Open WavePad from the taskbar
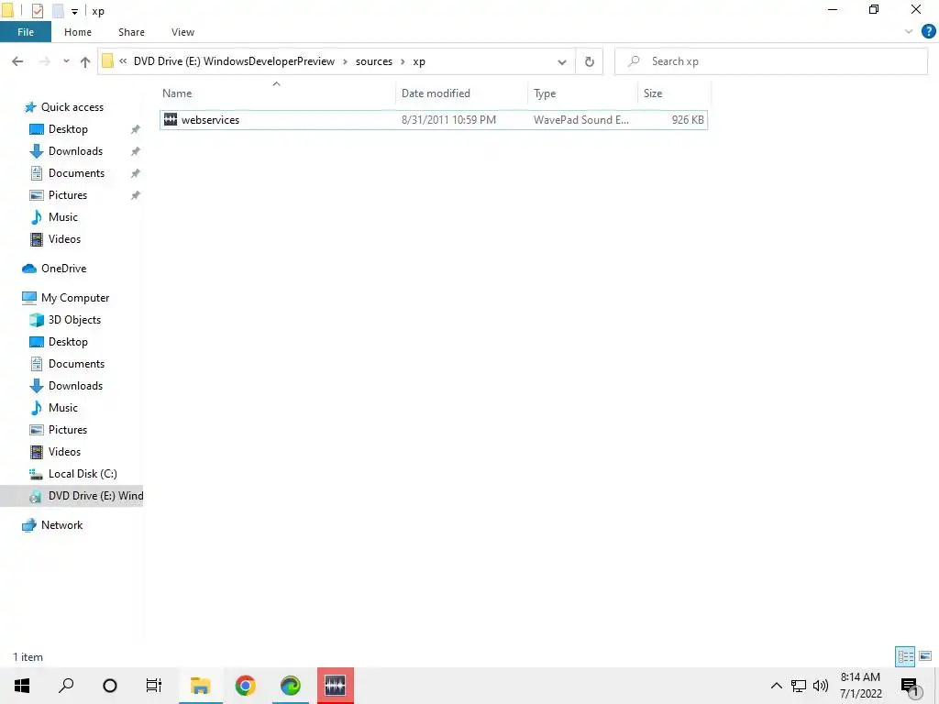 click(336, 686)
